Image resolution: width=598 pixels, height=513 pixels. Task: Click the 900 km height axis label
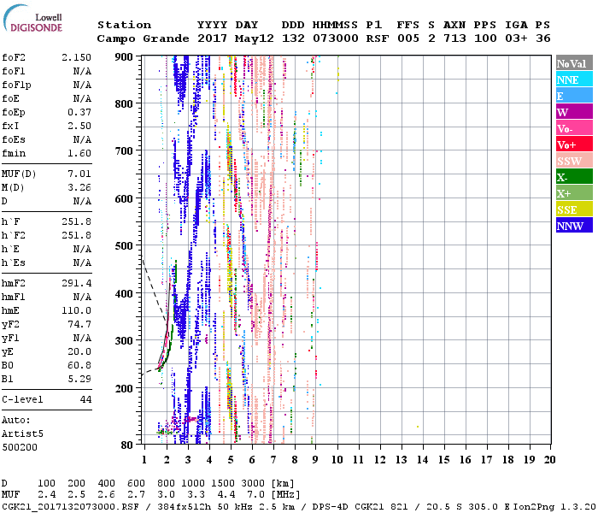124,57
